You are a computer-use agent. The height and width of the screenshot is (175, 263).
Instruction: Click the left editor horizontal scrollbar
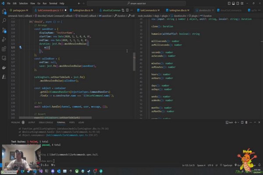pyautogui.click(x=55, y=118)
